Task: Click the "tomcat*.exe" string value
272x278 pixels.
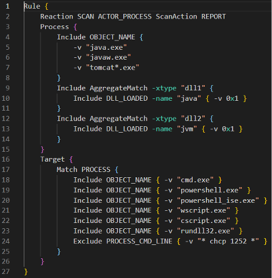Action: 113,68
